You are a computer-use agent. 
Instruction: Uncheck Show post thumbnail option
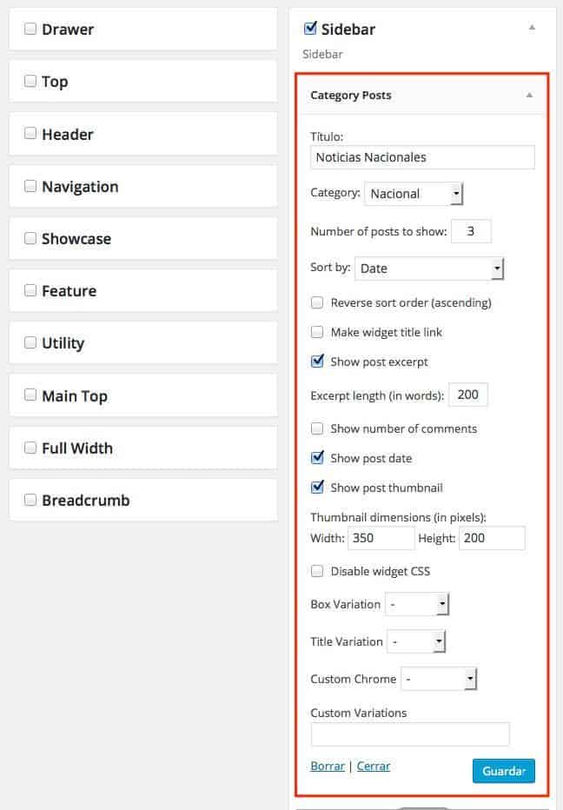coord(317,488)
